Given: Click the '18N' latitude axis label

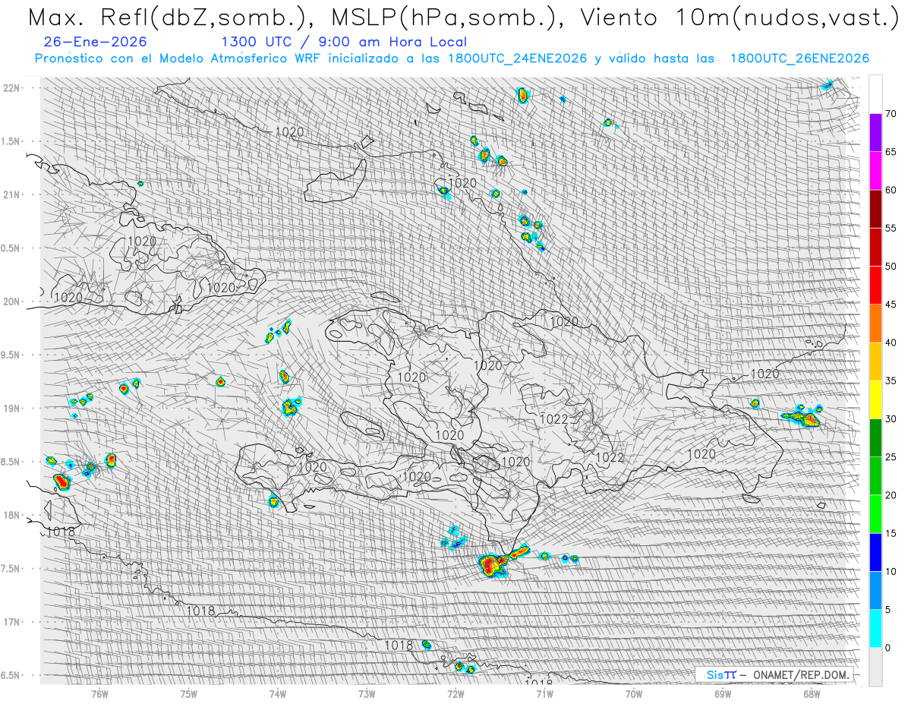Looking at the screenshot, I should [12, 515].
